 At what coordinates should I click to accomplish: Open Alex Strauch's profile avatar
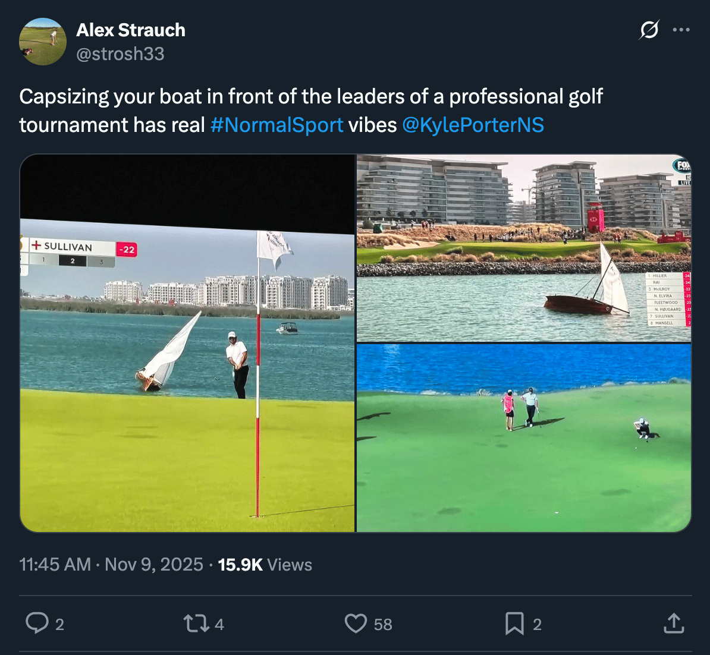point(43,42)
